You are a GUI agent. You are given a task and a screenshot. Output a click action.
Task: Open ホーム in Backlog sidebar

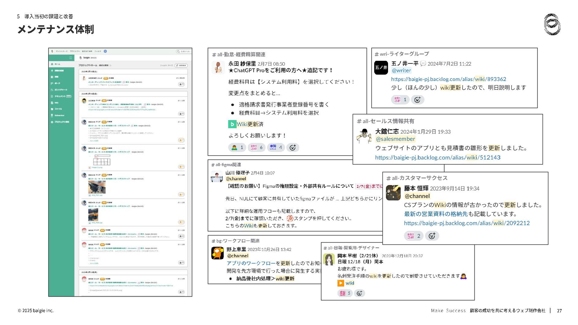(57, 64)
